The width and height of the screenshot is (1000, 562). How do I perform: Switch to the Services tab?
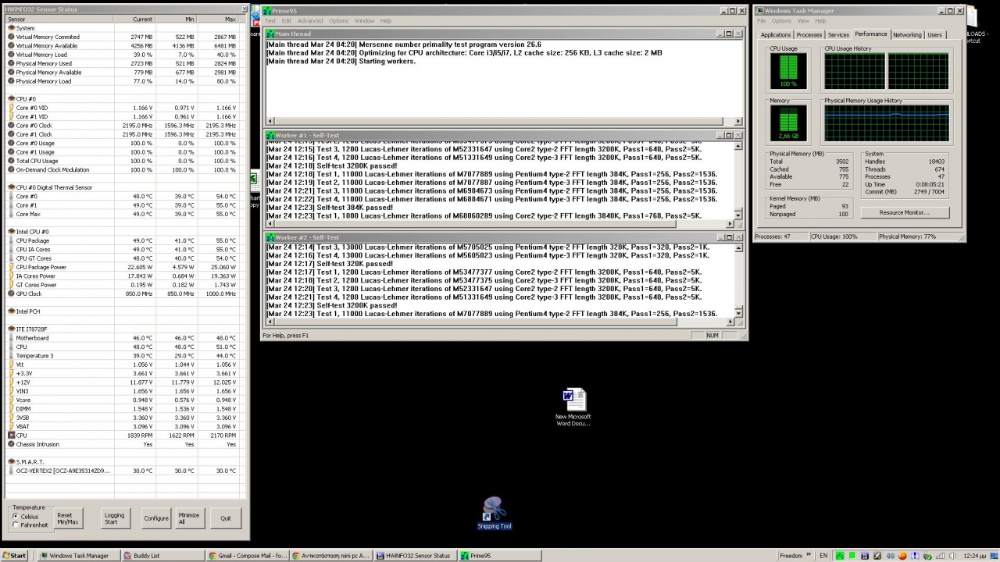coord(838,35)
